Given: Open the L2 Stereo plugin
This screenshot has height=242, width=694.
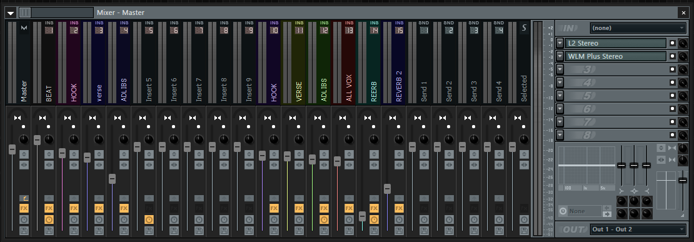Looking at the screenshot, I should pyautogui.click(x=615, y=43).
